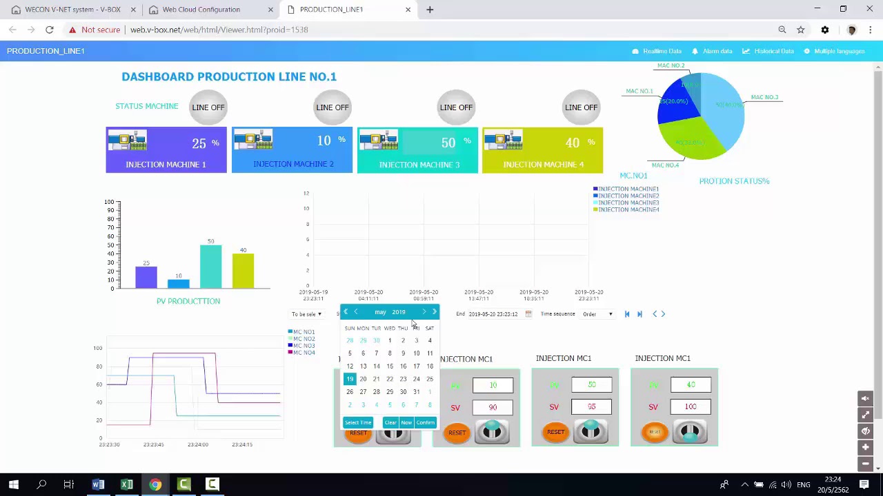Jump to first page of history data
The width and height of the screenshot is (883, 496).
[627, 314]
